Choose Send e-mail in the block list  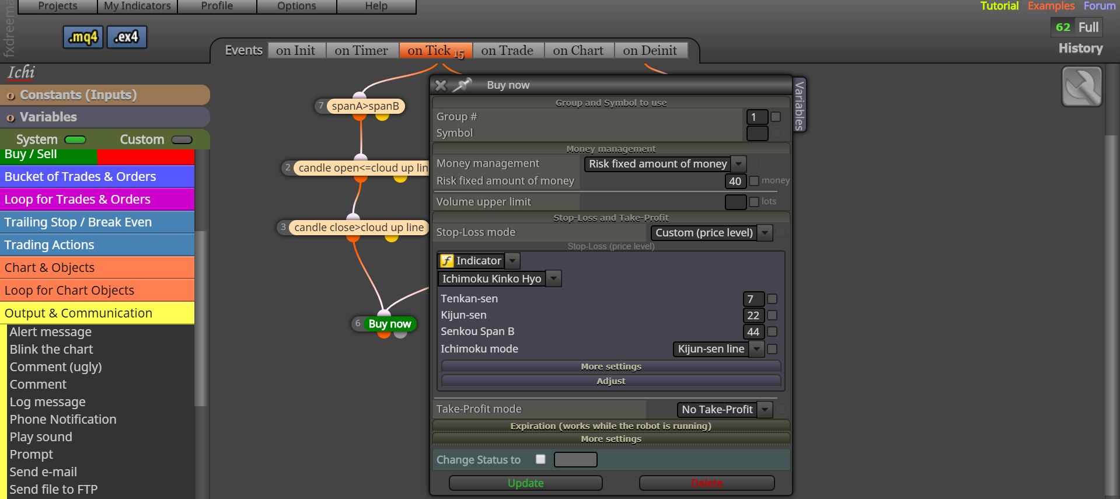click(43, 472)
